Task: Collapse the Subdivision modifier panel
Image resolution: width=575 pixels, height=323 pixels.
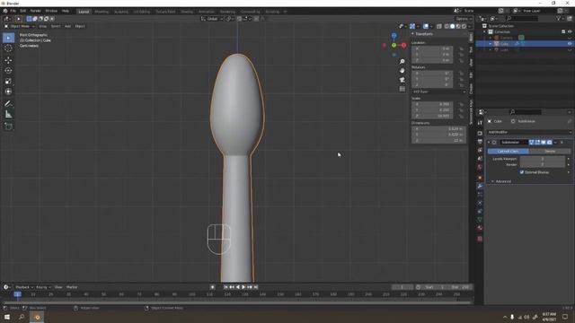Action: 489,142
